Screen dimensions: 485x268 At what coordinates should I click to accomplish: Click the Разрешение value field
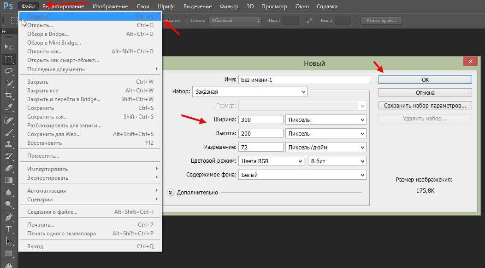[x=261, y=147]
